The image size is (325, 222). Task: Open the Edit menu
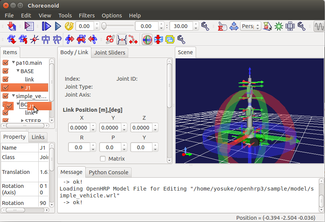pos(26,16)
